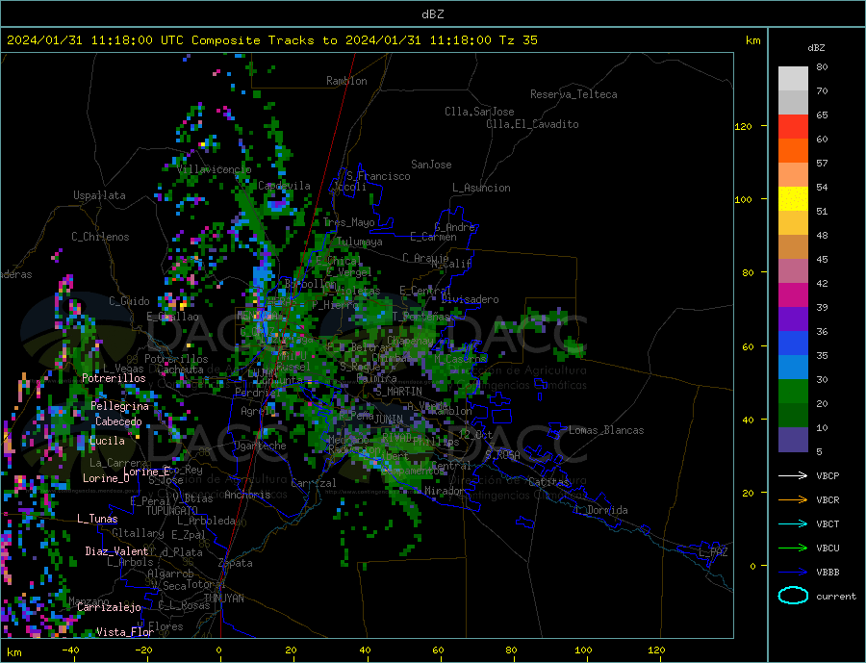This screenshot has height=663, width=866.
Task: Click the S_MARTIN map label
Action: point(398,392)
